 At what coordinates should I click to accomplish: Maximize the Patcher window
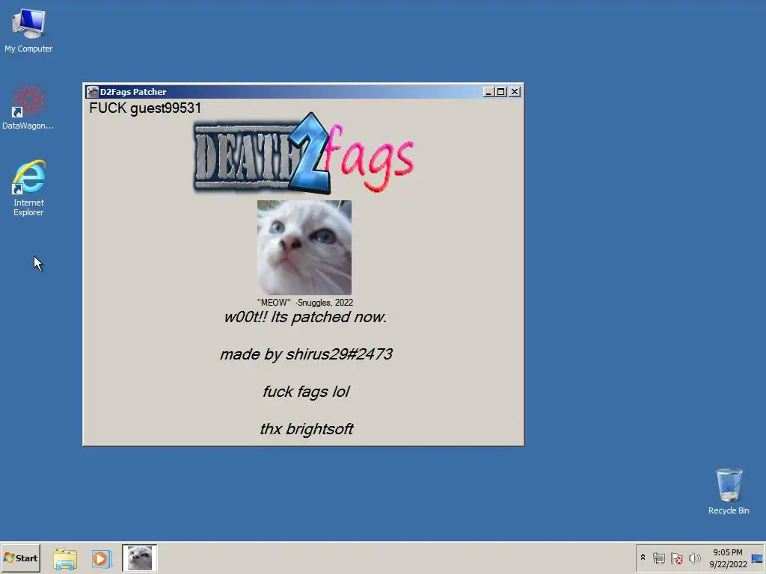[500, 92]
